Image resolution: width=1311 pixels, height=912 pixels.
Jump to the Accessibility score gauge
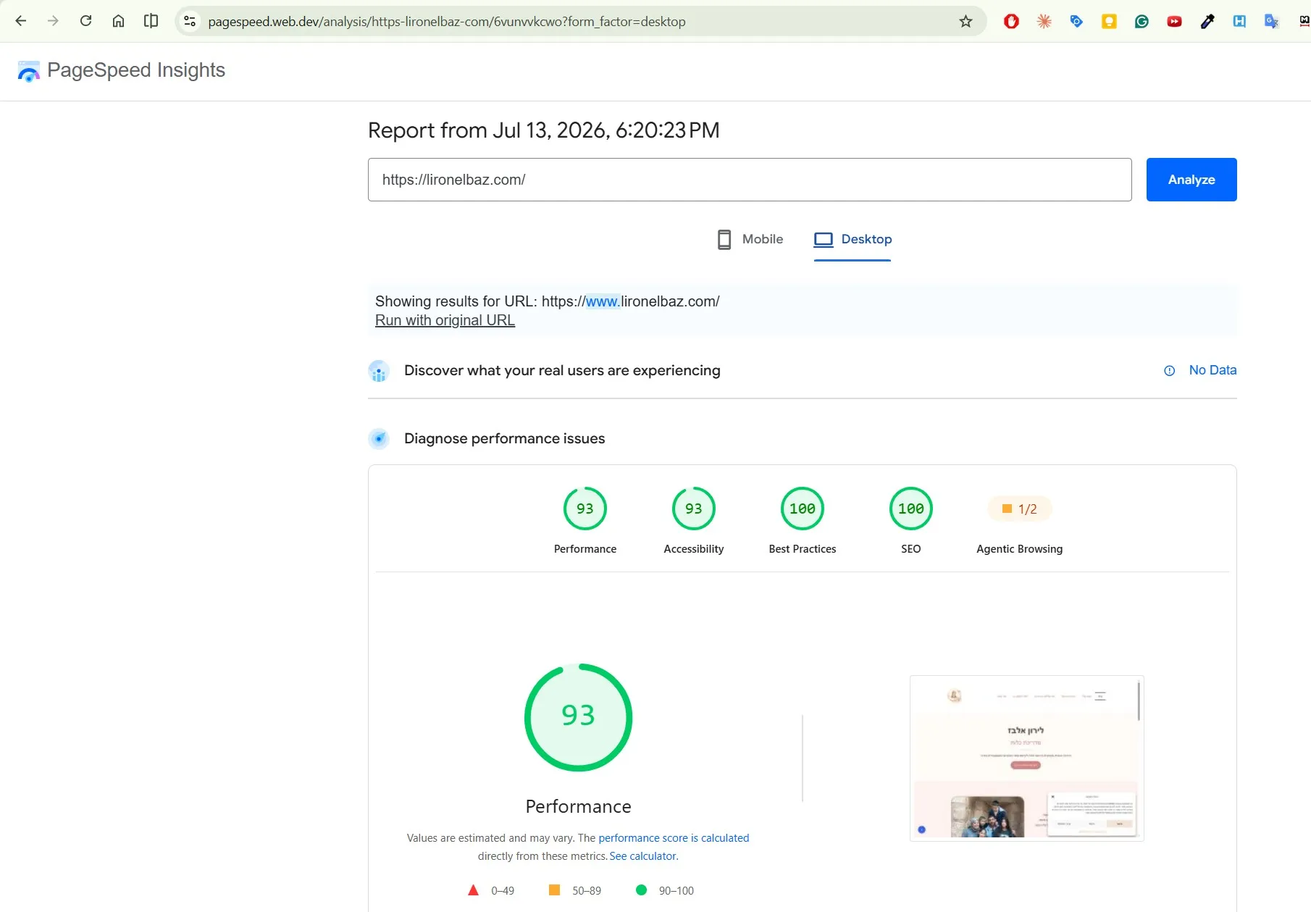(694, 509)
